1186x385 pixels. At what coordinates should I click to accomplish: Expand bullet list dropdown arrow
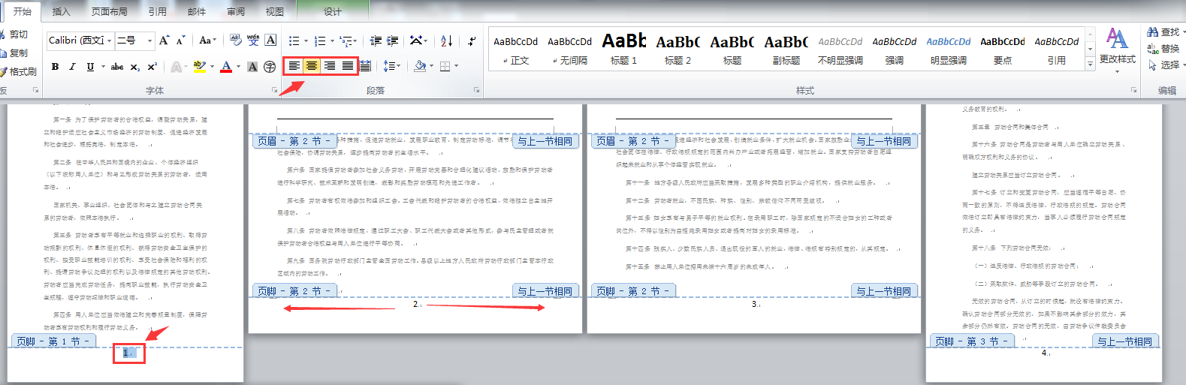[305, 41]
